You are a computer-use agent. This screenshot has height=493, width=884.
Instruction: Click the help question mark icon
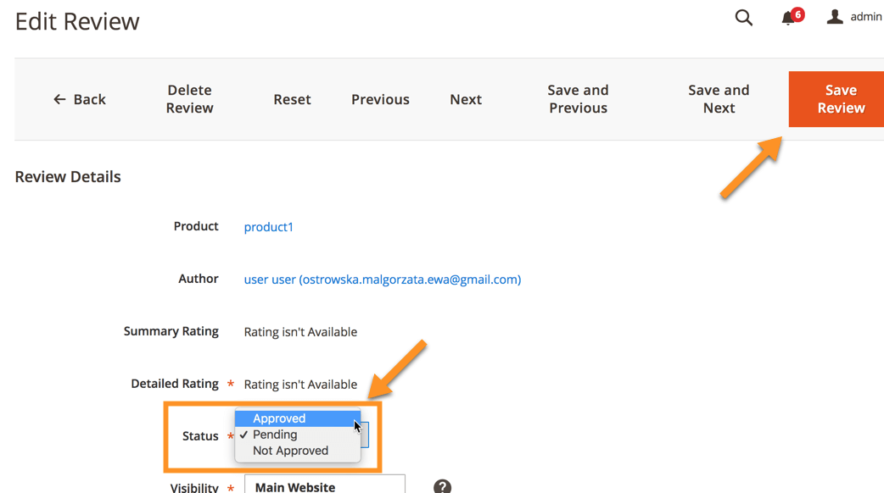pyautogui.click(x=442, y=486)
